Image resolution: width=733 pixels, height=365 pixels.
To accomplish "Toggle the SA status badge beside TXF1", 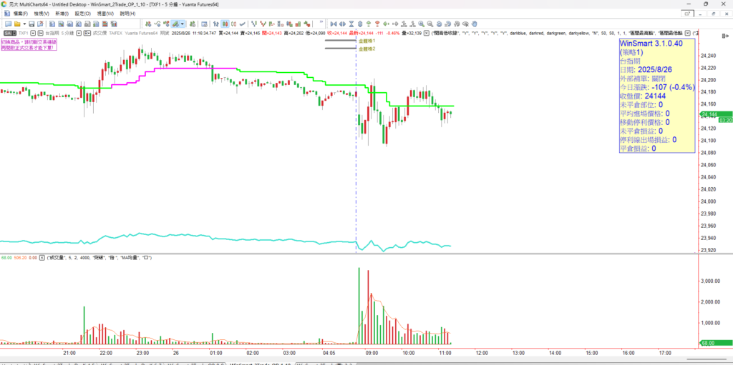I will point(7,33).
